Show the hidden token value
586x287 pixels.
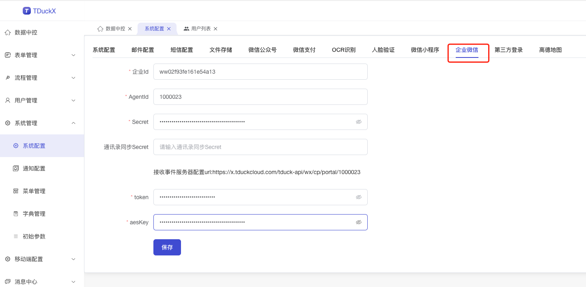[x=359, y=197]
